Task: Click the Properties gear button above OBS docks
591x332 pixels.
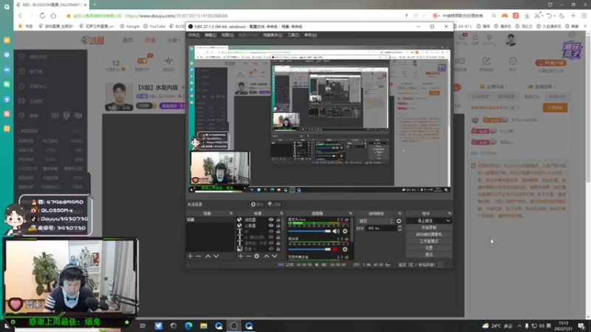Action: point(257,204)
